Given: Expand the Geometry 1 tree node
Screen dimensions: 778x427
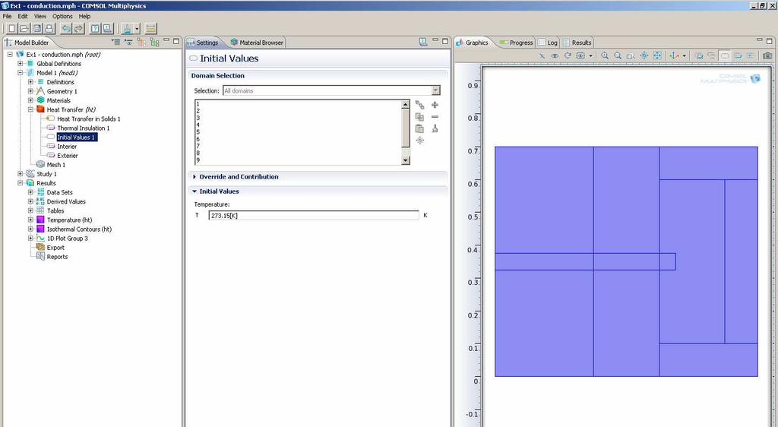Looking at the screenshot, I should pyautogui.click(x=30, y=91).
